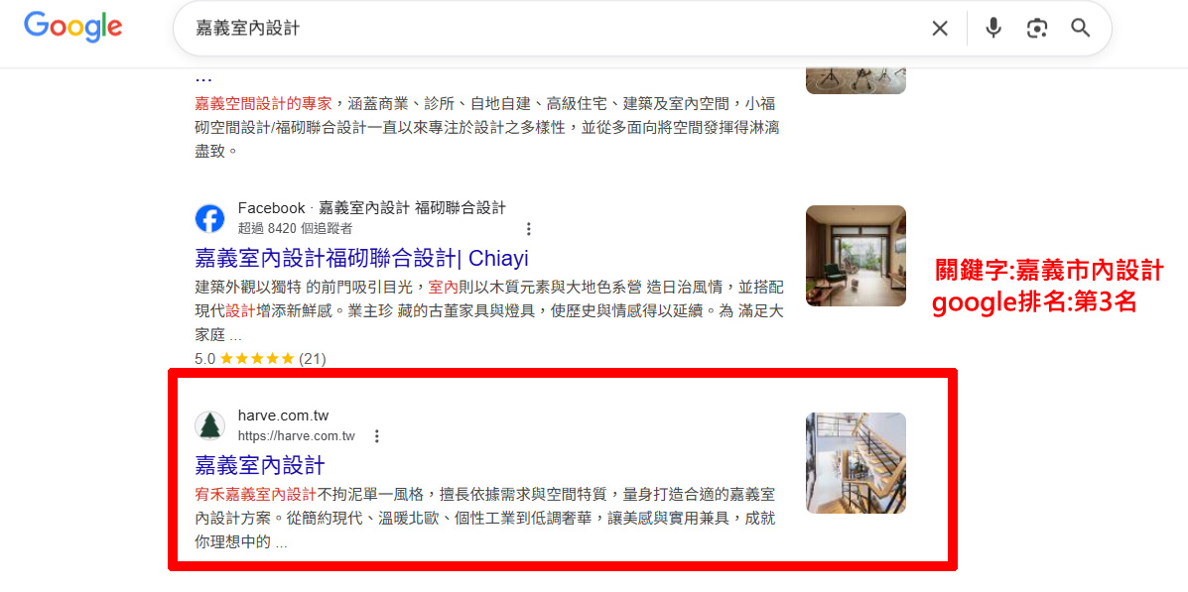The image size is (1188, 592).
Task: Click the magnifying glass search icon
Action: (x=1081, y=29)
